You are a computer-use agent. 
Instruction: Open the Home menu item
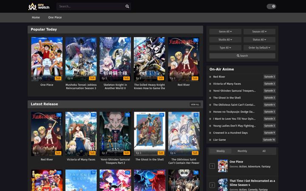click(x=36, y=17)
